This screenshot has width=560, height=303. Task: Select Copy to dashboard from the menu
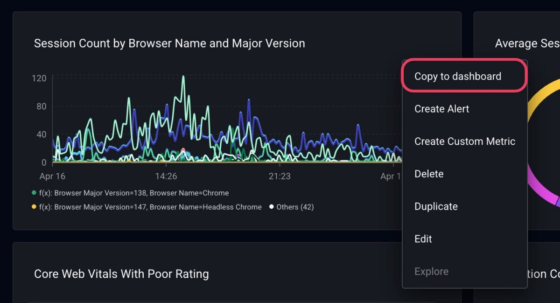pos(457,77)
